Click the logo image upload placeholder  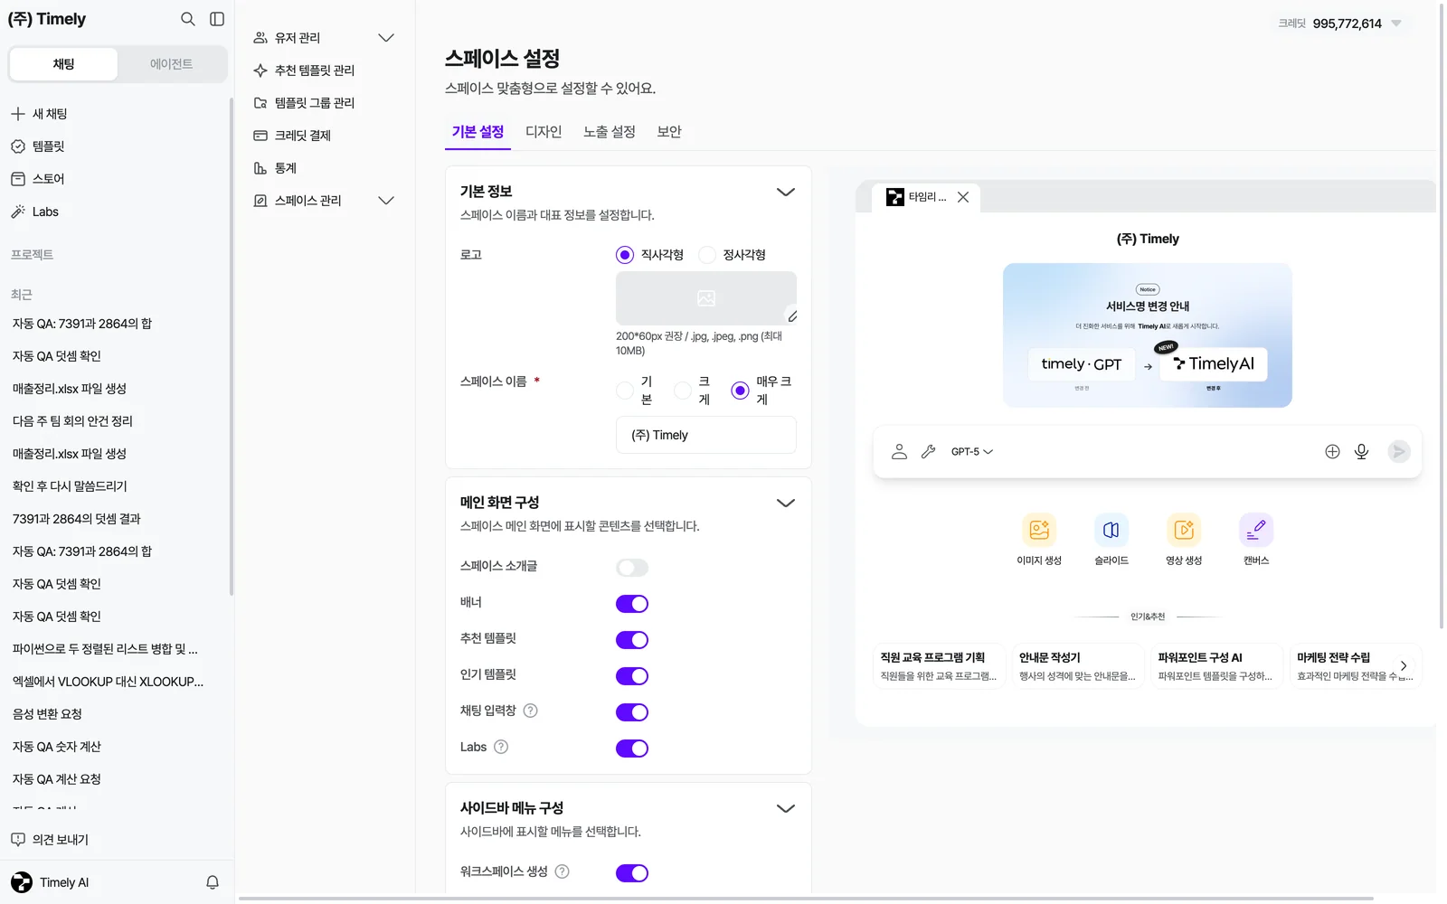706,298
